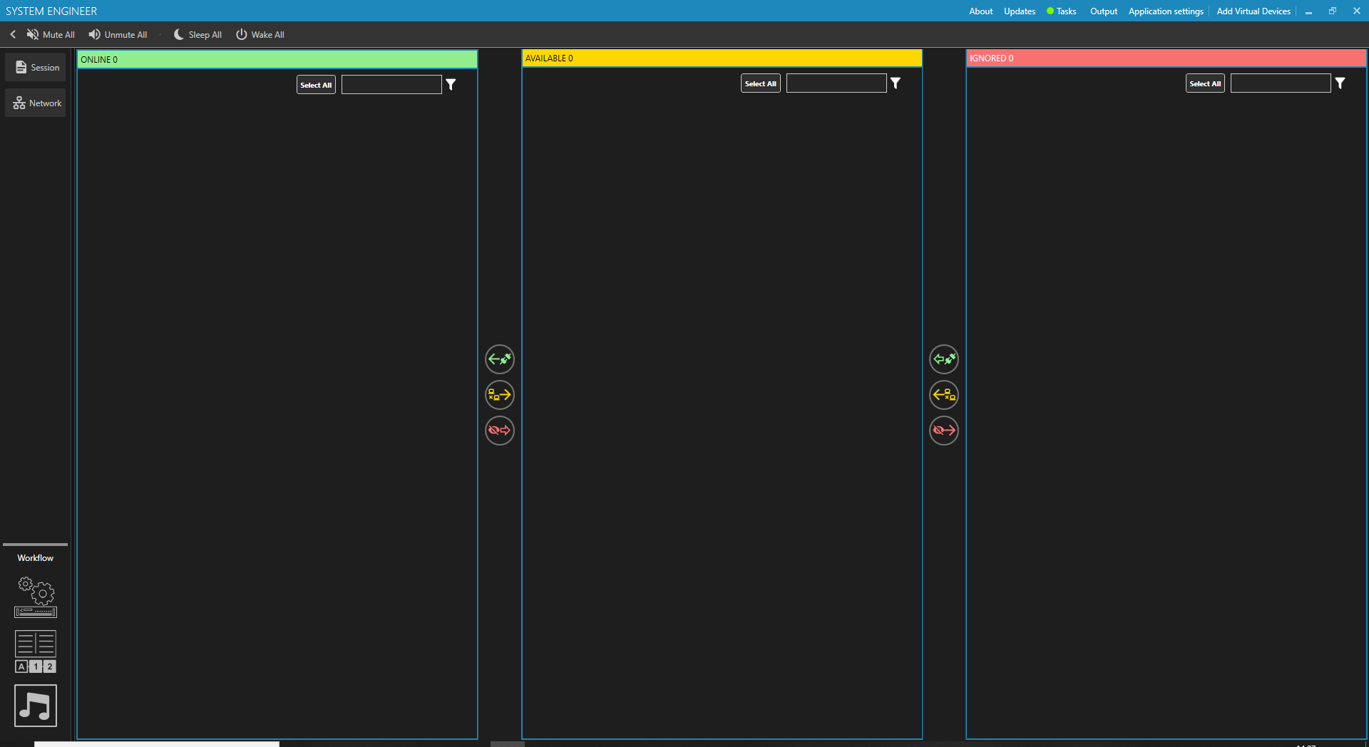Open filter funnel in Available panel
This screenshot has height=747, width=1369.
coord(896,83)
